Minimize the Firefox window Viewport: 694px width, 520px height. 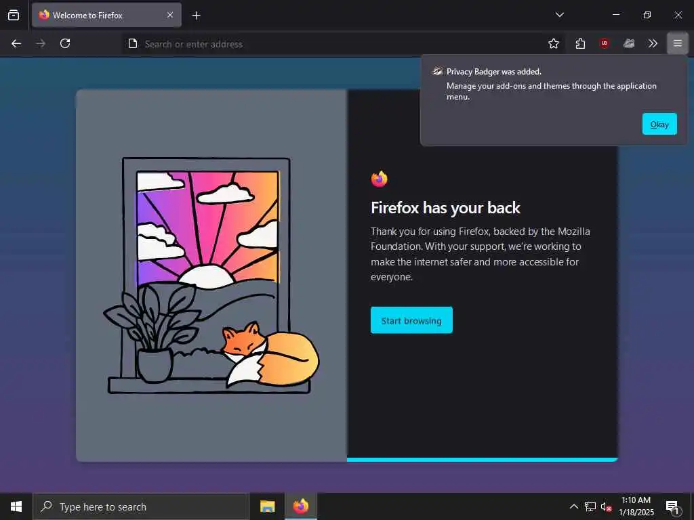pyautogui.click(x=615, y=15)
